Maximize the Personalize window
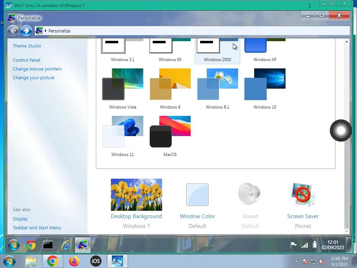The width and height of the screenshot is (357, 268). 321,15
